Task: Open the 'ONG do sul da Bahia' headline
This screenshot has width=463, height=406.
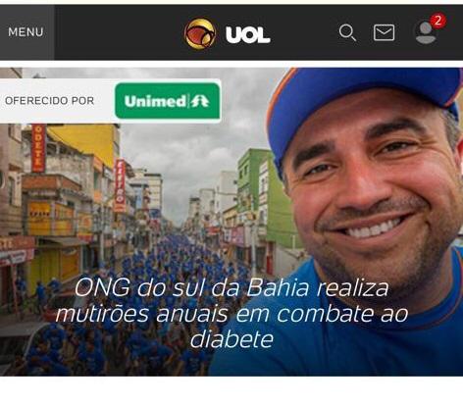Action: tap(231, 314)
